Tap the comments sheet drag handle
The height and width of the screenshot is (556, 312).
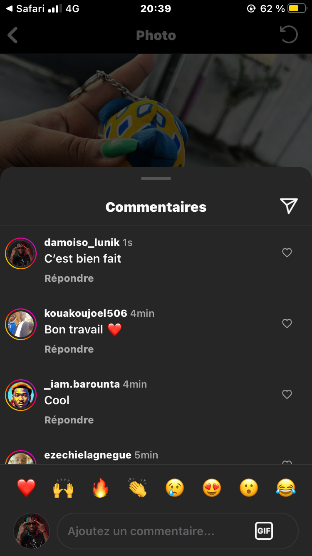pyautogui.click(x=156, y=178)
